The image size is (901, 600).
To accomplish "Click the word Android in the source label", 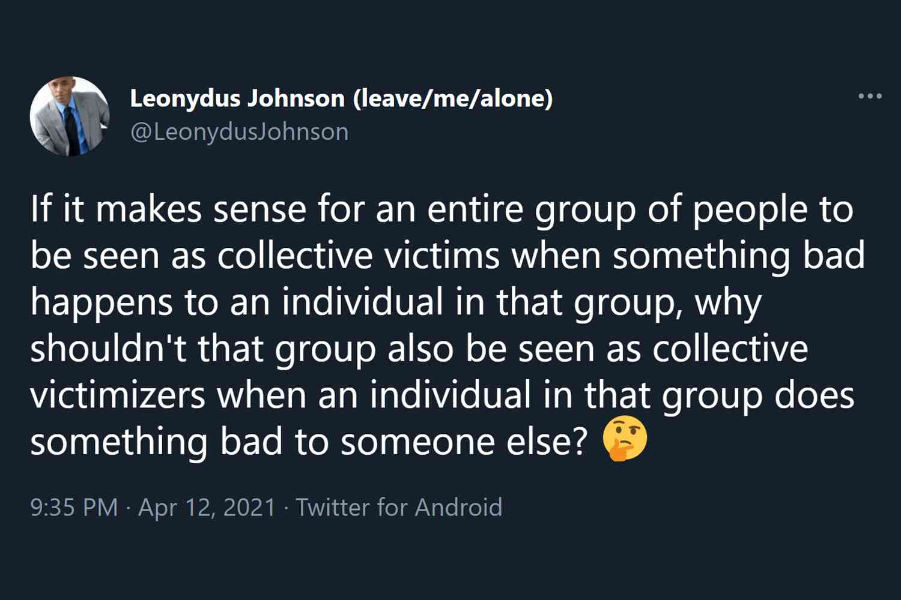I will pyautogui.click(x=458, y=508).
